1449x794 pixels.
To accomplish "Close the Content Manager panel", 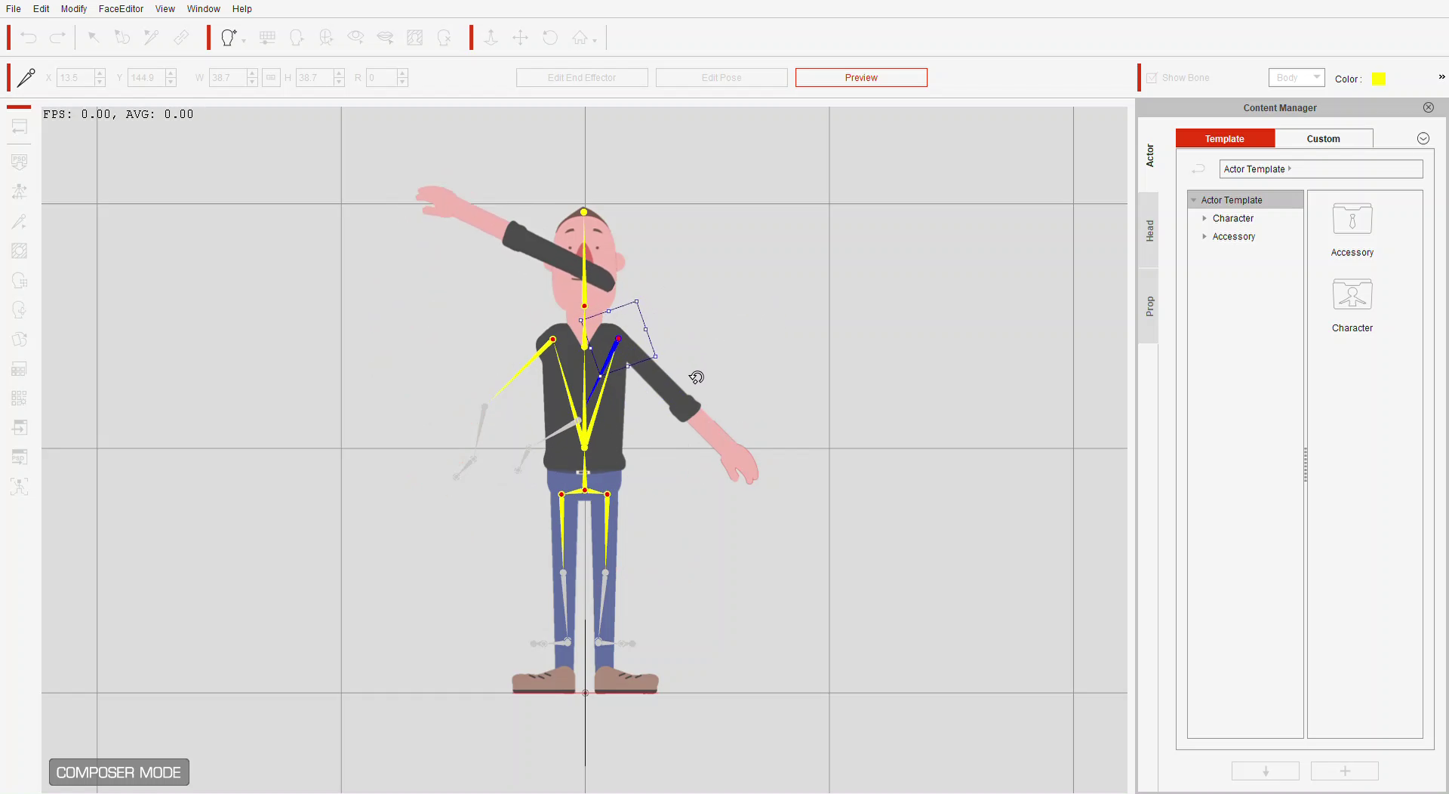I will [x=1429, y=107].
